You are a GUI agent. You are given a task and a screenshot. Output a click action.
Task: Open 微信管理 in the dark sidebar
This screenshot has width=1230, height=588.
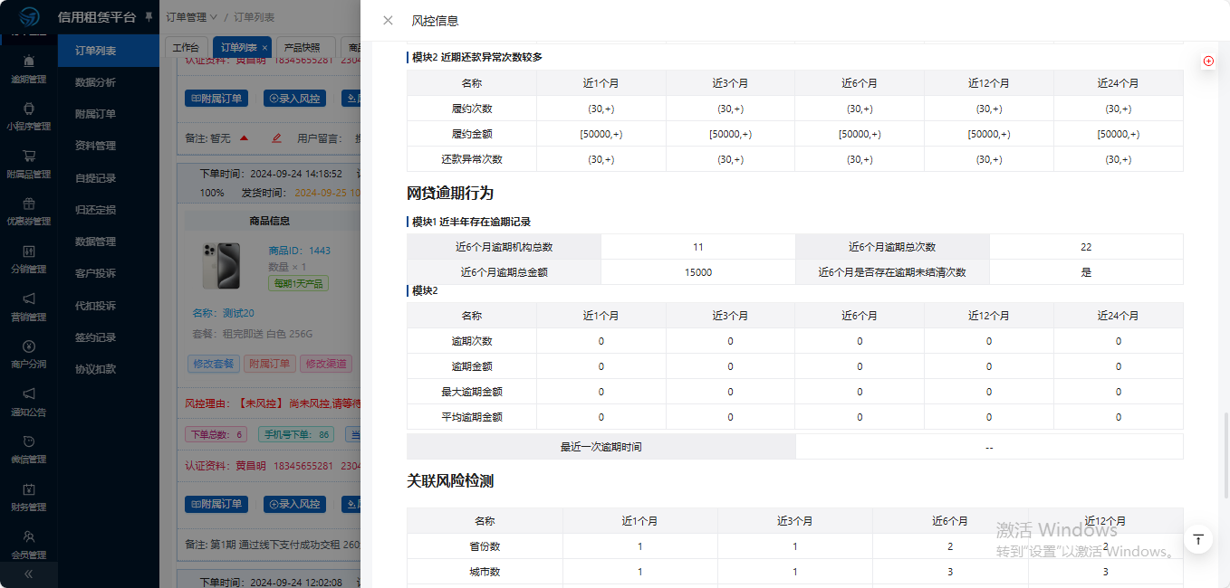click(29, 450)
